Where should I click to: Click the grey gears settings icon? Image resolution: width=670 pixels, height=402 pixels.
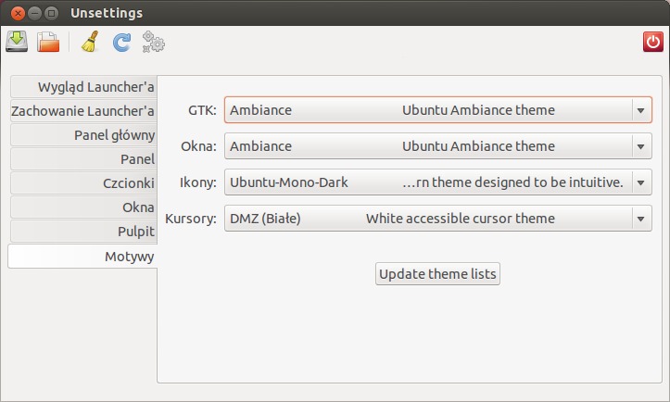click(x=154, y=42)
